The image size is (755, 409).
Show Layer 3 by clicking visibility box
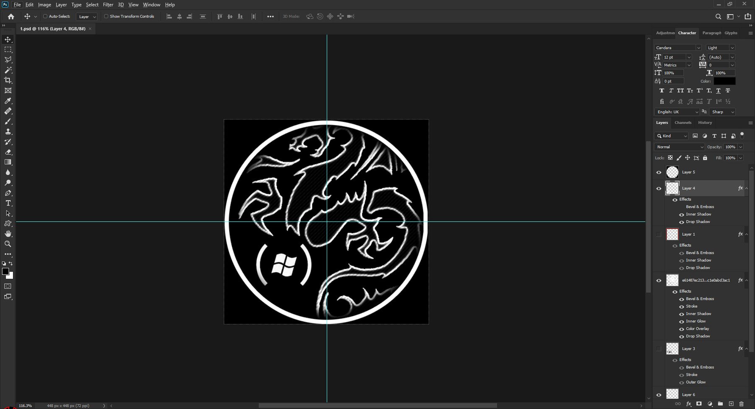(659, 349)
